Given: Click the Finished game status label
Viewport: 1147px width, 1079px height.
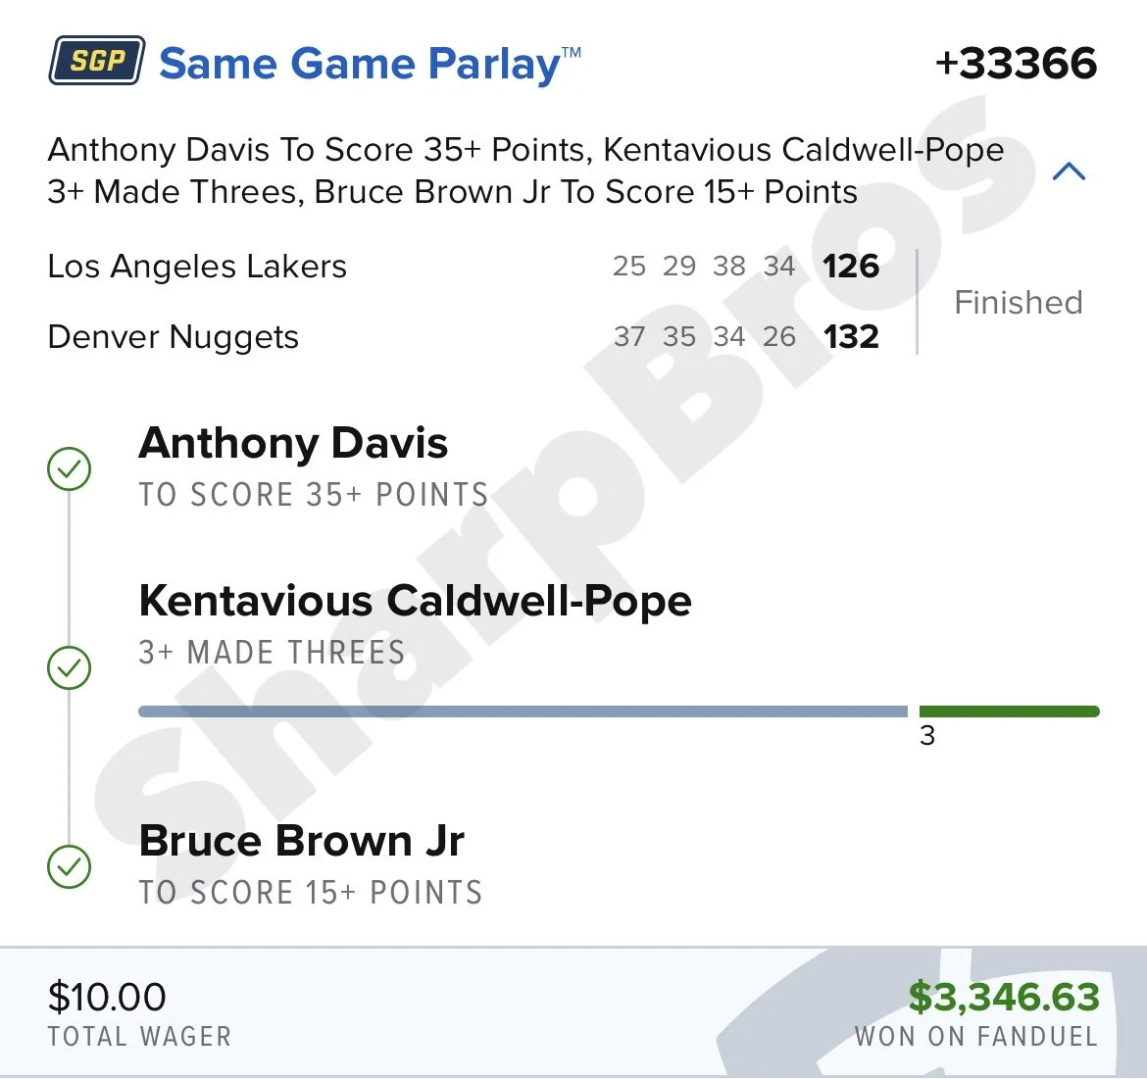Looking at the screenshot, I should click(1019, 302).
